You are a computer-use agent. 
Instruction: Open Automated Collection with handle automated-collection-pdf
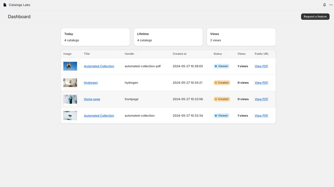pyautogui.click(x=99, y=66)
